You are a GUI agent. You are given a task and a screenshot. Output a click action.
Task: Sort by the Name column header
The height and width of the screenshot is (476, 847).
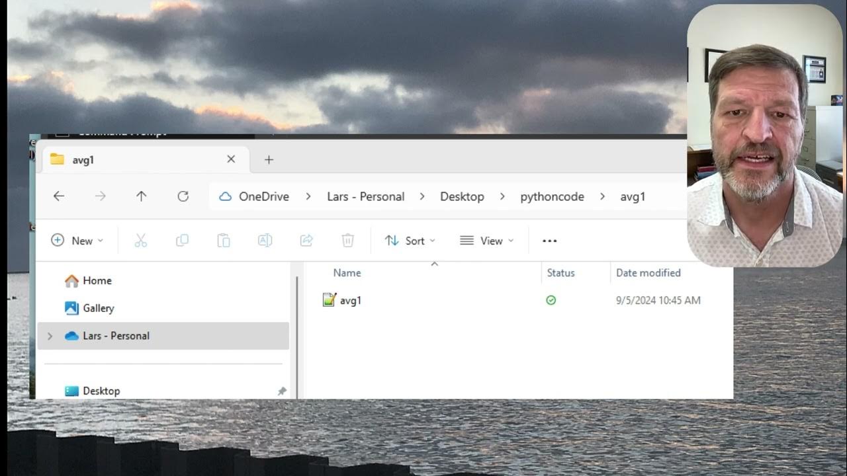[347, 272]
